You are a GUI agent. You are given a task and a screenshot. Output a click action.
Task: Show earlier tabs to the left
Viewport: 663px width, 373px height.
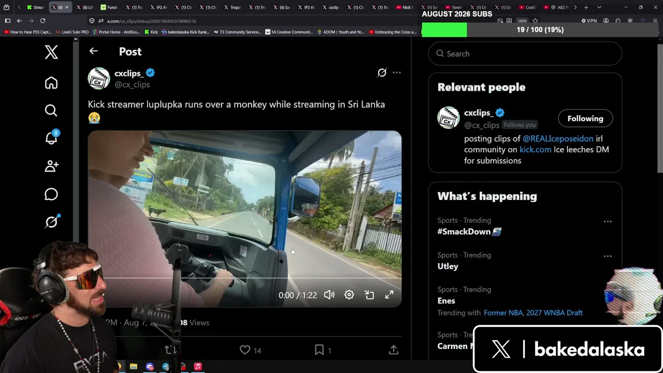[19, 7]
